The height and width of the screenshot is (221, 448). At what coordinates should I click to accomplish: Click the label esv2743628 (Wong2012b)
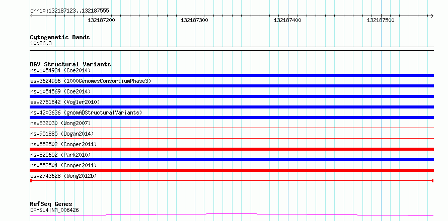pos(63,176)
